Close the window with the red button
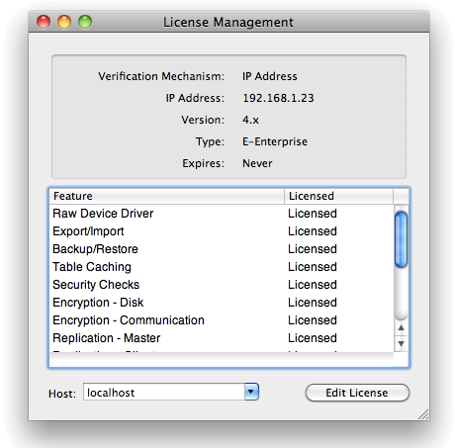 [x=44, y=22]
